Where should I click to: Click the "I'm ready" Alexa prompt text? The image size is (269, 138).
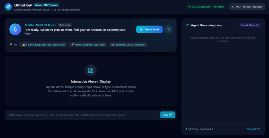[x=75, y=32]
